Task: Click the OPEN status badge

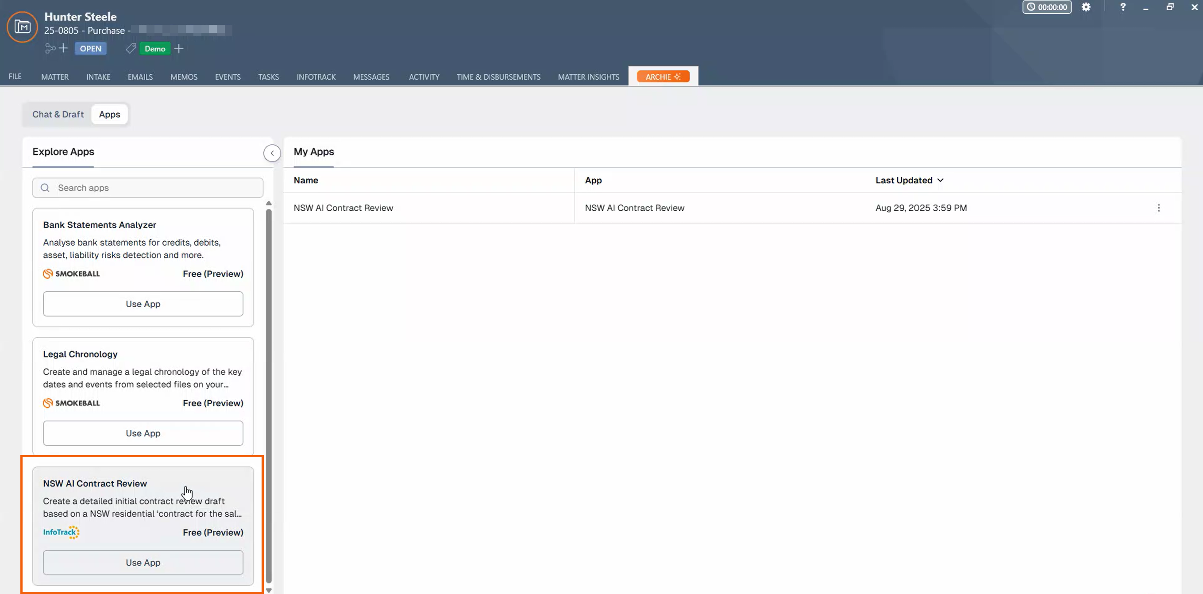Action: (91, 49)
